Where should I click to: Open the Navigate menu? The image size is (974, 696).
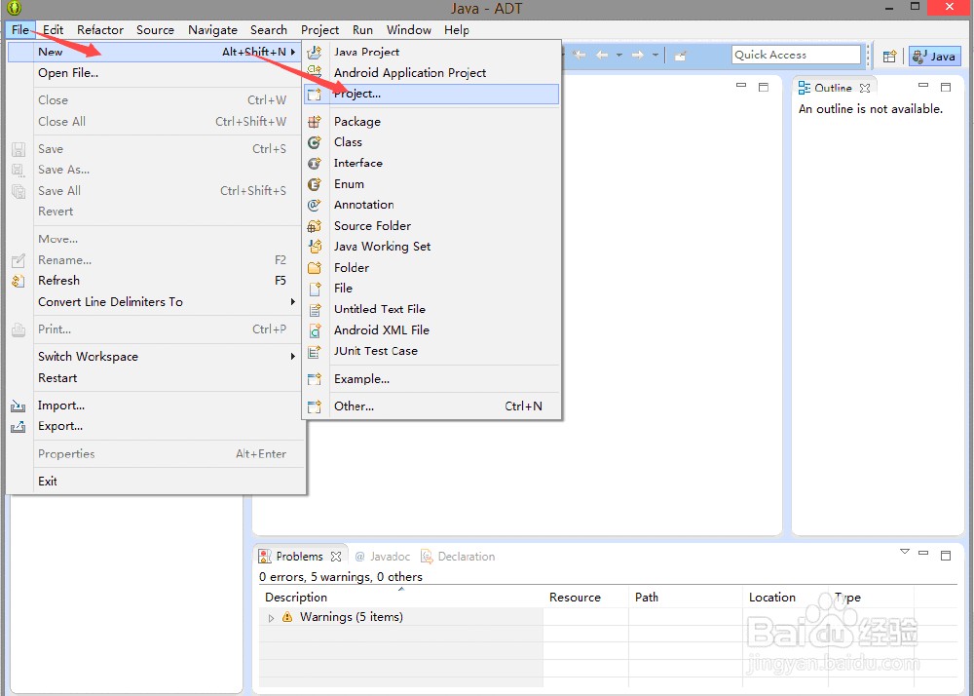click(212, 30)
